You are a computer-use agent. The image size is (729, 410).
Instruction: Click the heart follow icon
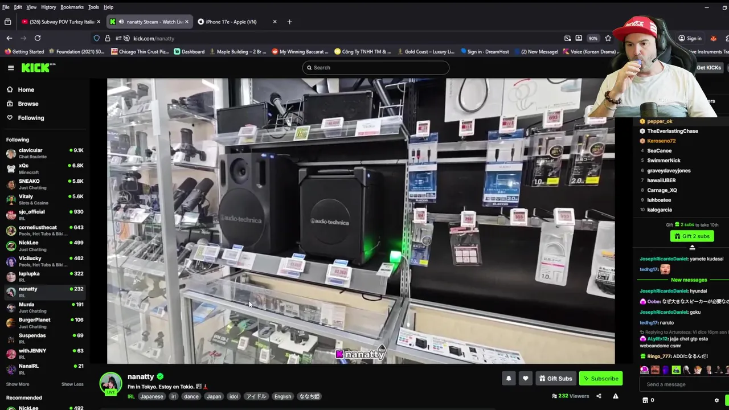526,379
